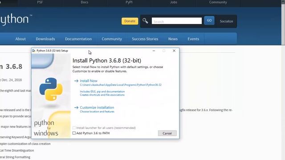Click the install path under Install Now

pyautogui.click(x=121, y=85)
